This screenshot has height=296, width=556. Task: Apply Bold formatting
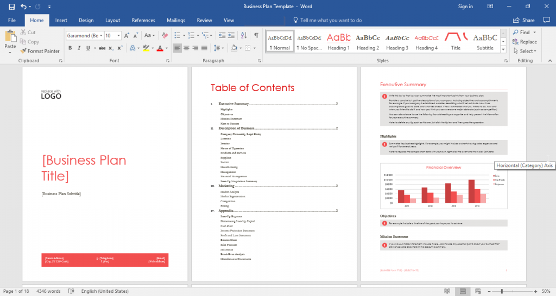[70, 48]
